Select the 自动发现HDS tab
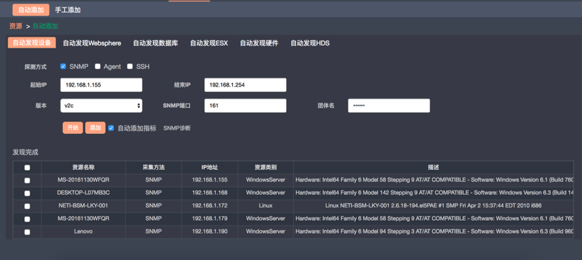This screenshot has width=582, height=260. point(309,43)
